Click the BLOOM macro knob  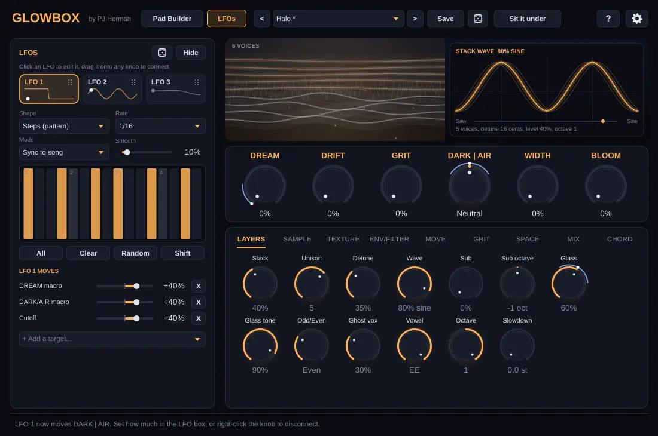(605, 185)
